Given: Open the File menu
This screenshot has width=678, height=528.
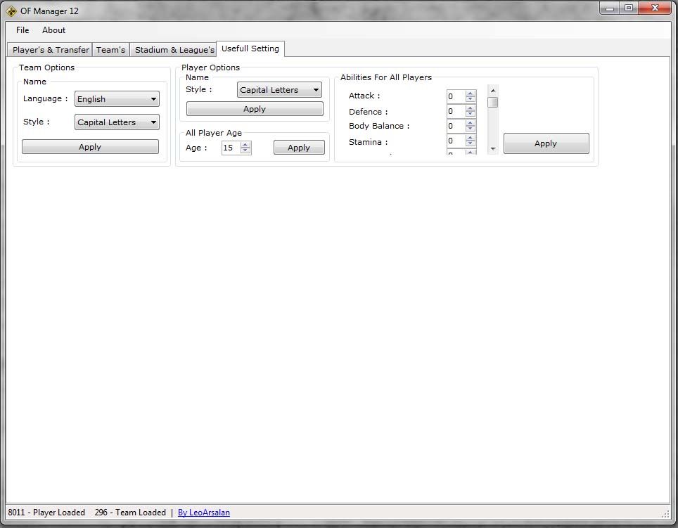Looking at the screenshot, I should click(23, 30).
